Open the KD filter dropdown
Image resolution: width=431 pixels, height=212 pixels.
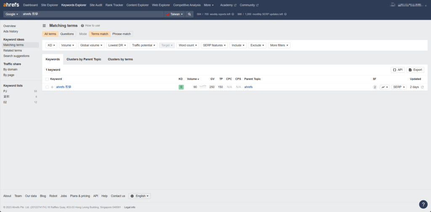(51, 45)
